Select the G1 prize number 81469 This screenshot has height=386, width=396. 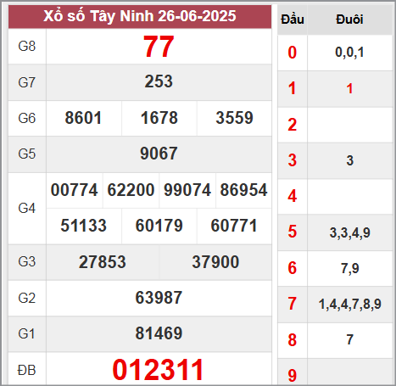click(159, 333)
